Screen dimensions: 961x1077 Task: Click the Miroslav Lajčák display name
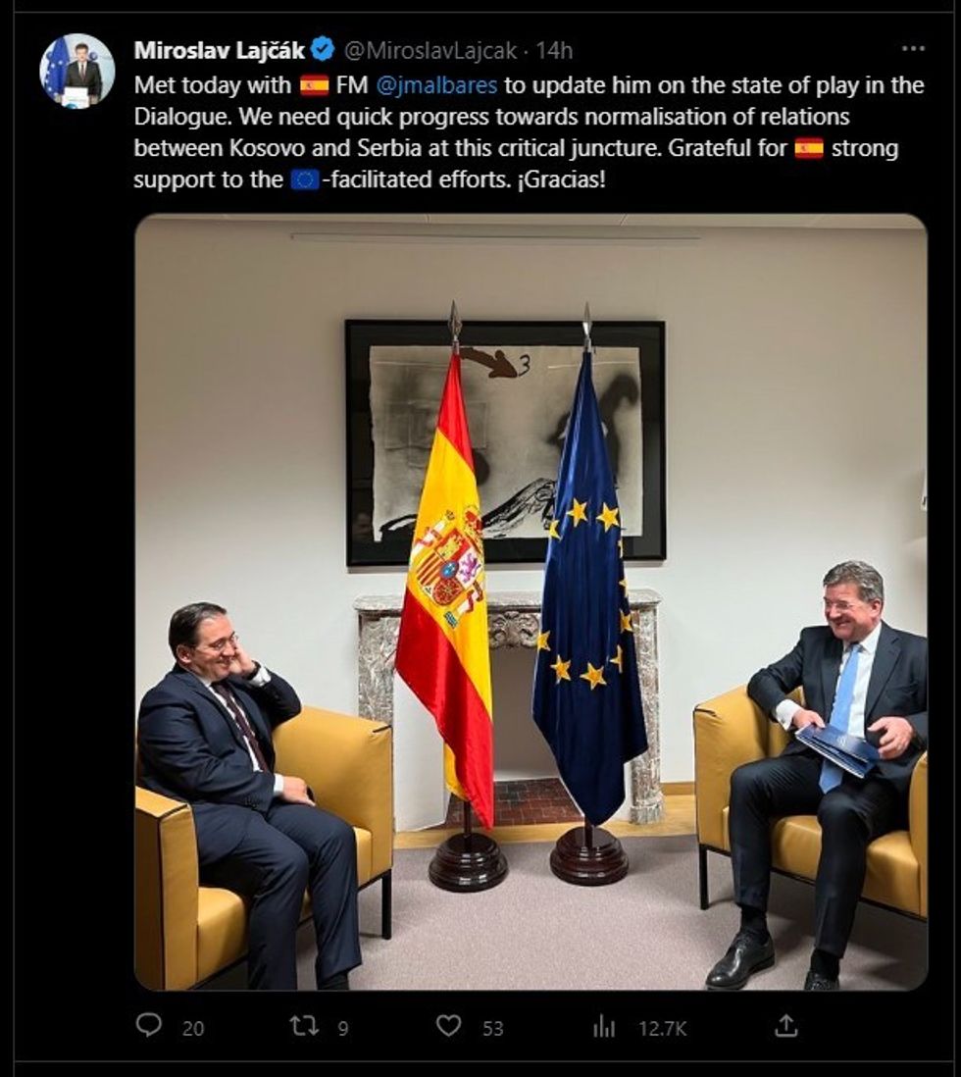tap(220, 50)
